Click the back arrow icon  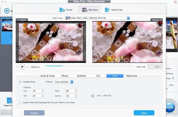pyautogui.click(x=7, y=11)
